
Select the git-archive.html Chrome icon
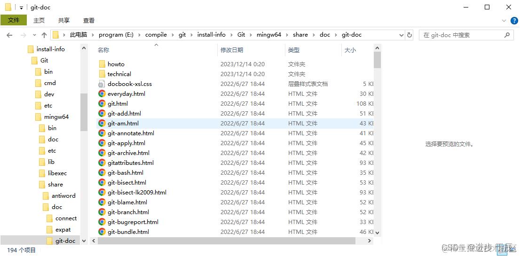tap(102, 153)
